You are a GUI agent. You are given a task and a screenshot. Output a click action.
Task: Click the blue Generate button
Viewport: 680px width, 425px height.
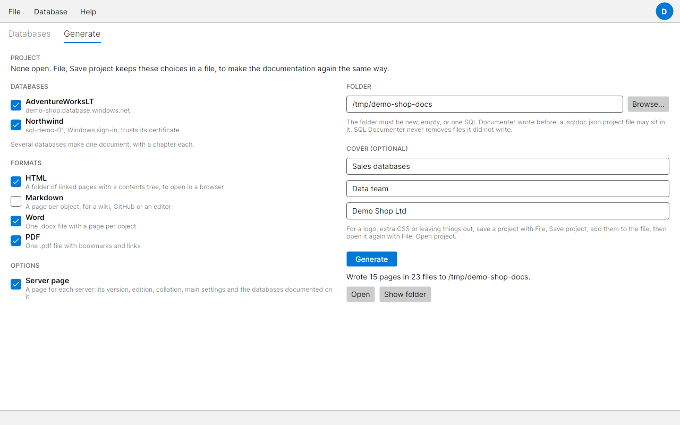click(x=371, y=259)
